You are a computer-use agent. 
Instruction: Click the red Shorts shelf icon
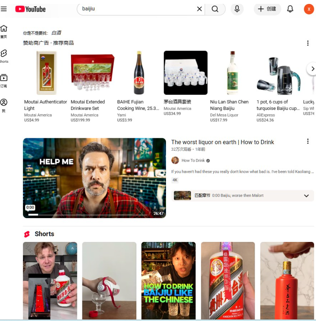pyautogui.click(x=27, y=234)
